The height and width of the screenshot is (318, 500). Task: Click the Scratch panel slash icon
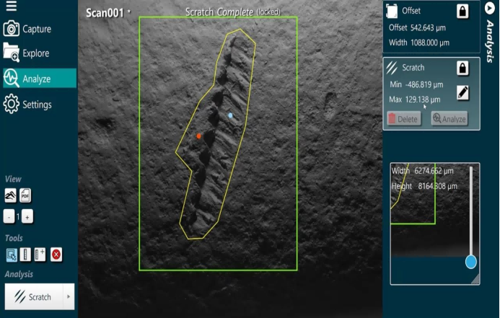[392, 68]
